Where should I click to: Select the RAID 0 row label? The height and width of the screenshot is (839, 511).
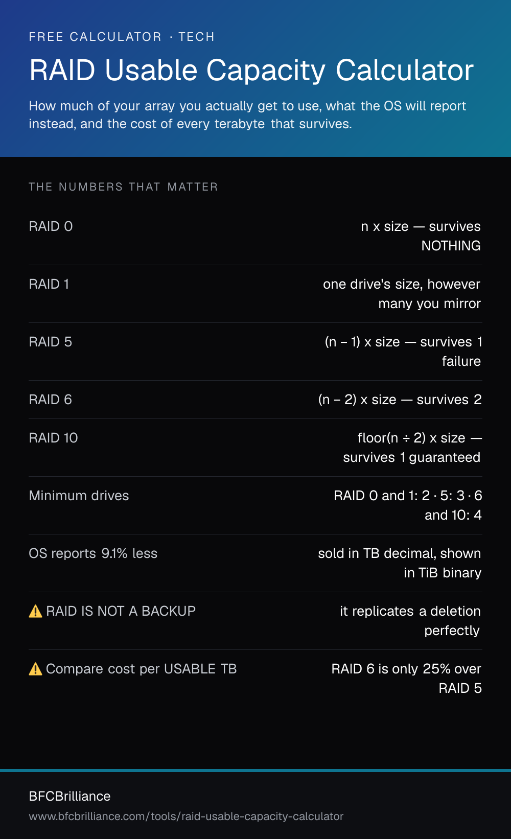[x=51, y=226]
